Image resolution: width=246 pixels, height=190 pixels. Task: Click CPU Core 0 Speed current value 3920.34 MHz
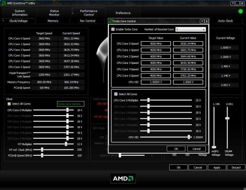coord(188,44)
